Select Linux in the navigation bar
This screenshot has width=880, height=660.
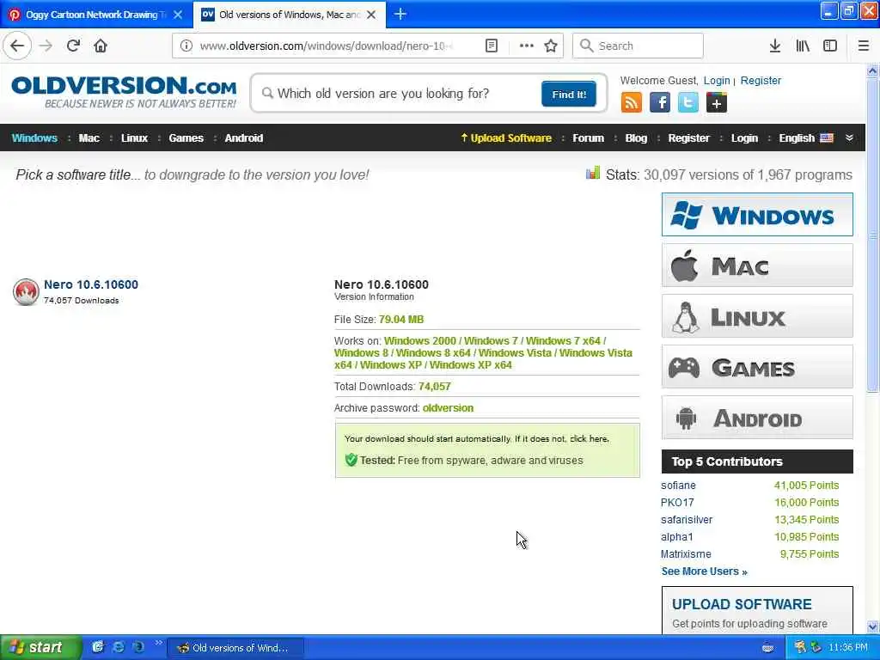134,138
